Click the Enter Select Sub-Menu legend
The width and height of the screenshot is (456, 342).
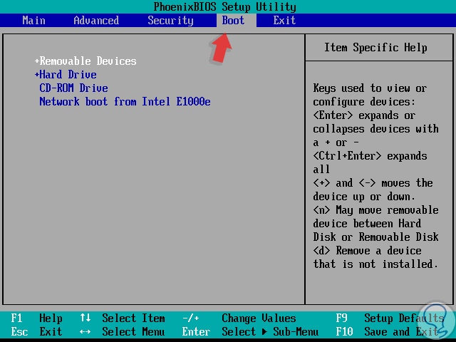click(250, 331)
